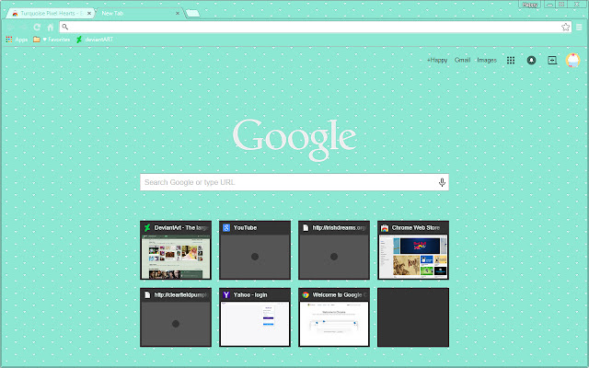Open the YouTube most visited tile
The width and height of the screenshot is (589, 368).
pyautogui.click(x=255, y=250)
